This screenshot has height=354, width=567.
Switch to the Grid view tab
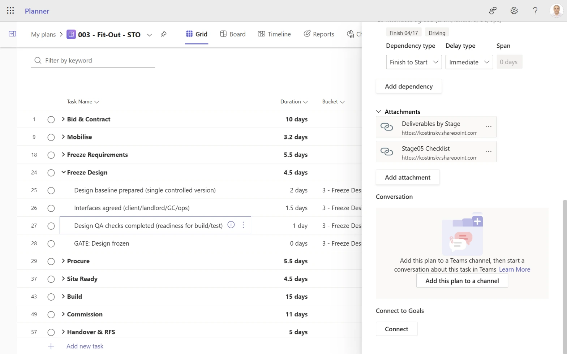click(x=197, y=34)
